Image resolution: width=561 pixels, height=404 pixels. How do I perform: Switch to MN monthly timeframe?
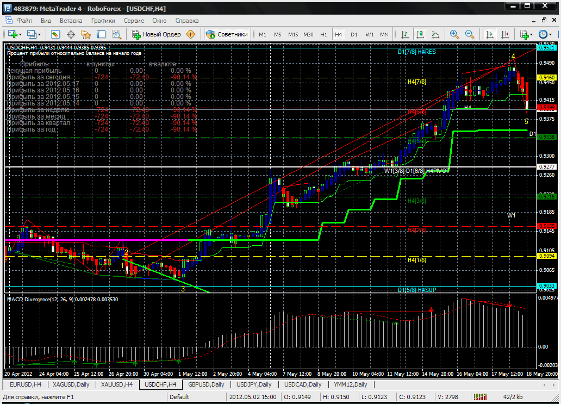[x=384, y=35]
